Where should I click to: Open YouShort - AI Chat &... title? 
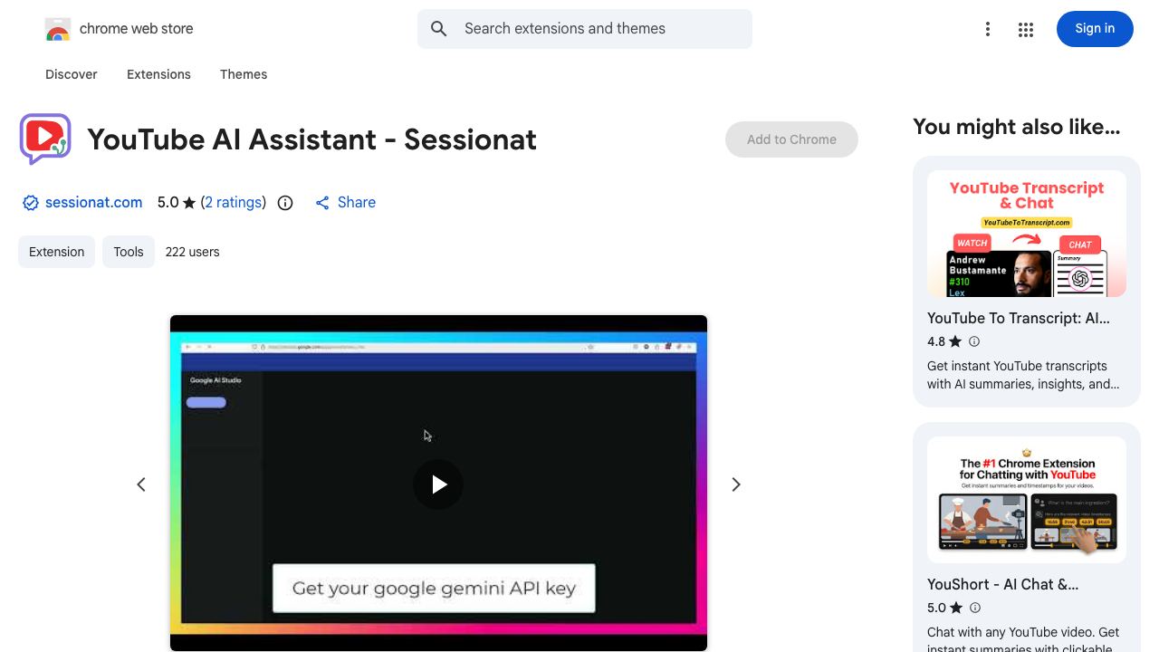point(1003,584)
